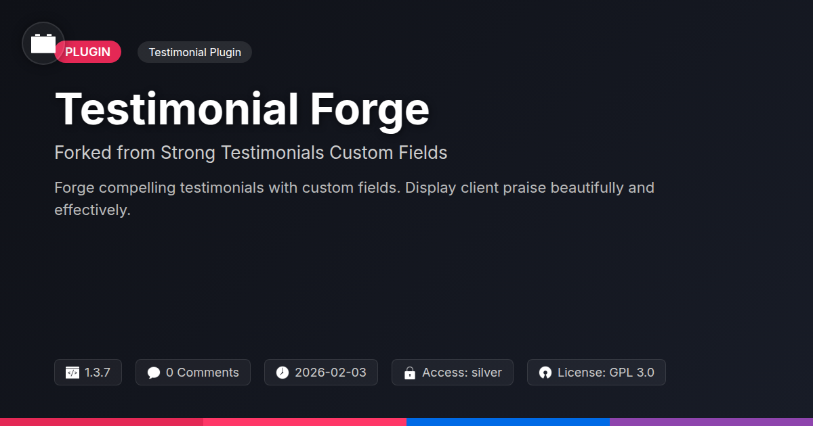Open the 0 Comments label

(202, 373)
